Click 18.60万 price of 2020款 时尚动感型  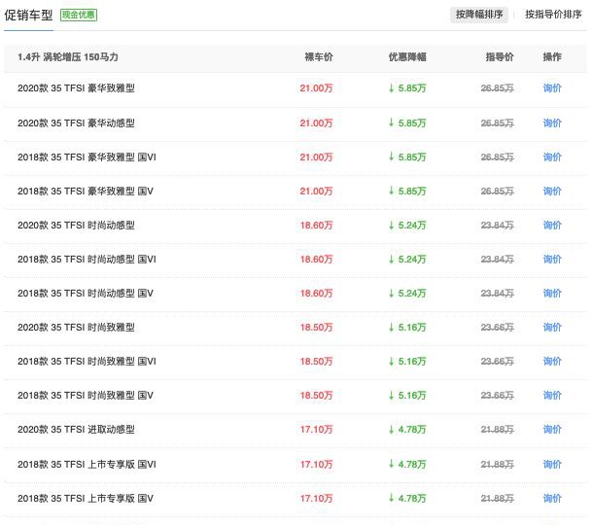click(x=316, y=226)
